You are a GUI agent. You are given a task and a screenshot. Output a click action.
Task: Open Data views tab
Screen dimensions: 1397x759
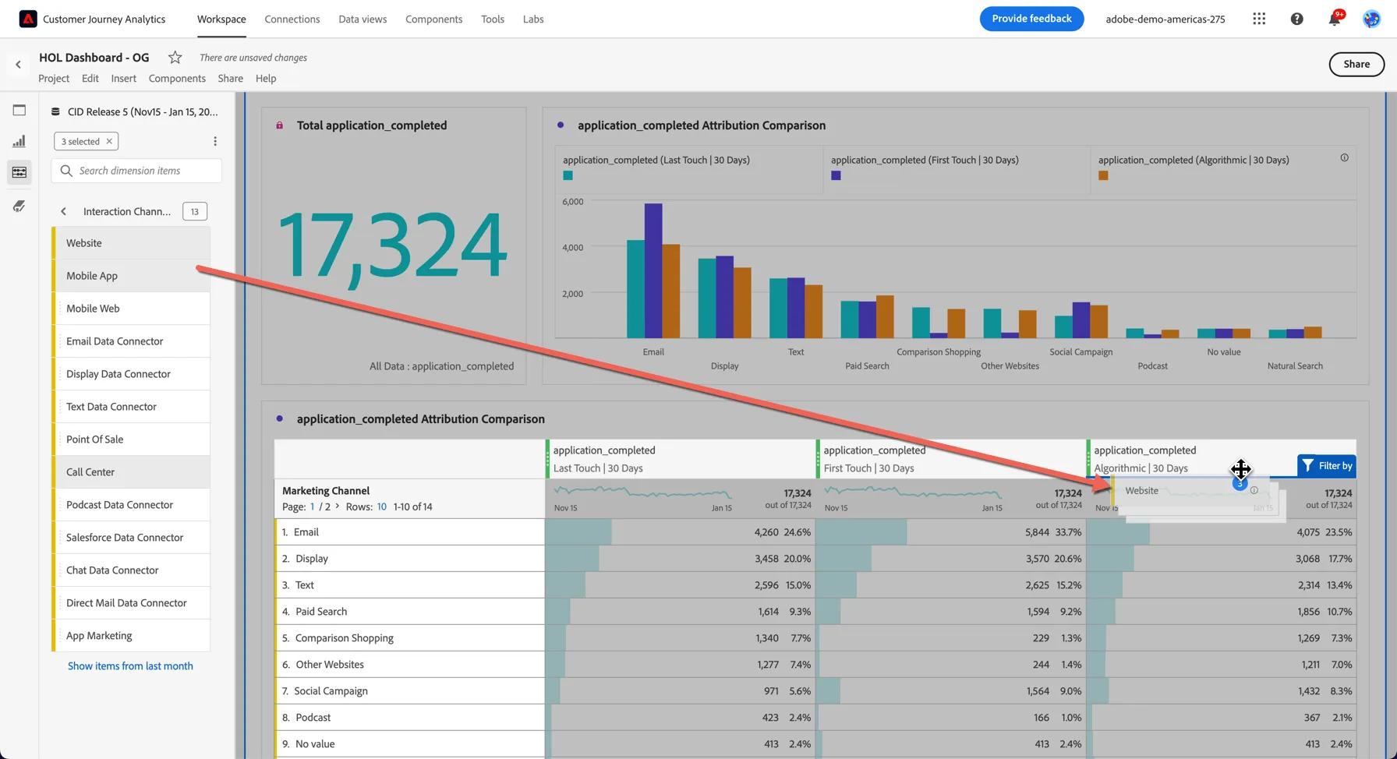pyautogui.click(x=363, y=19)
